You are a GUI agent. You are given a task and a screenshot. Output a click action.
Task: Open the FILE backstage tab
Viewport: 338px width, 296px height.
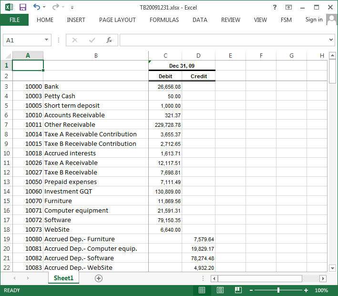14,20
